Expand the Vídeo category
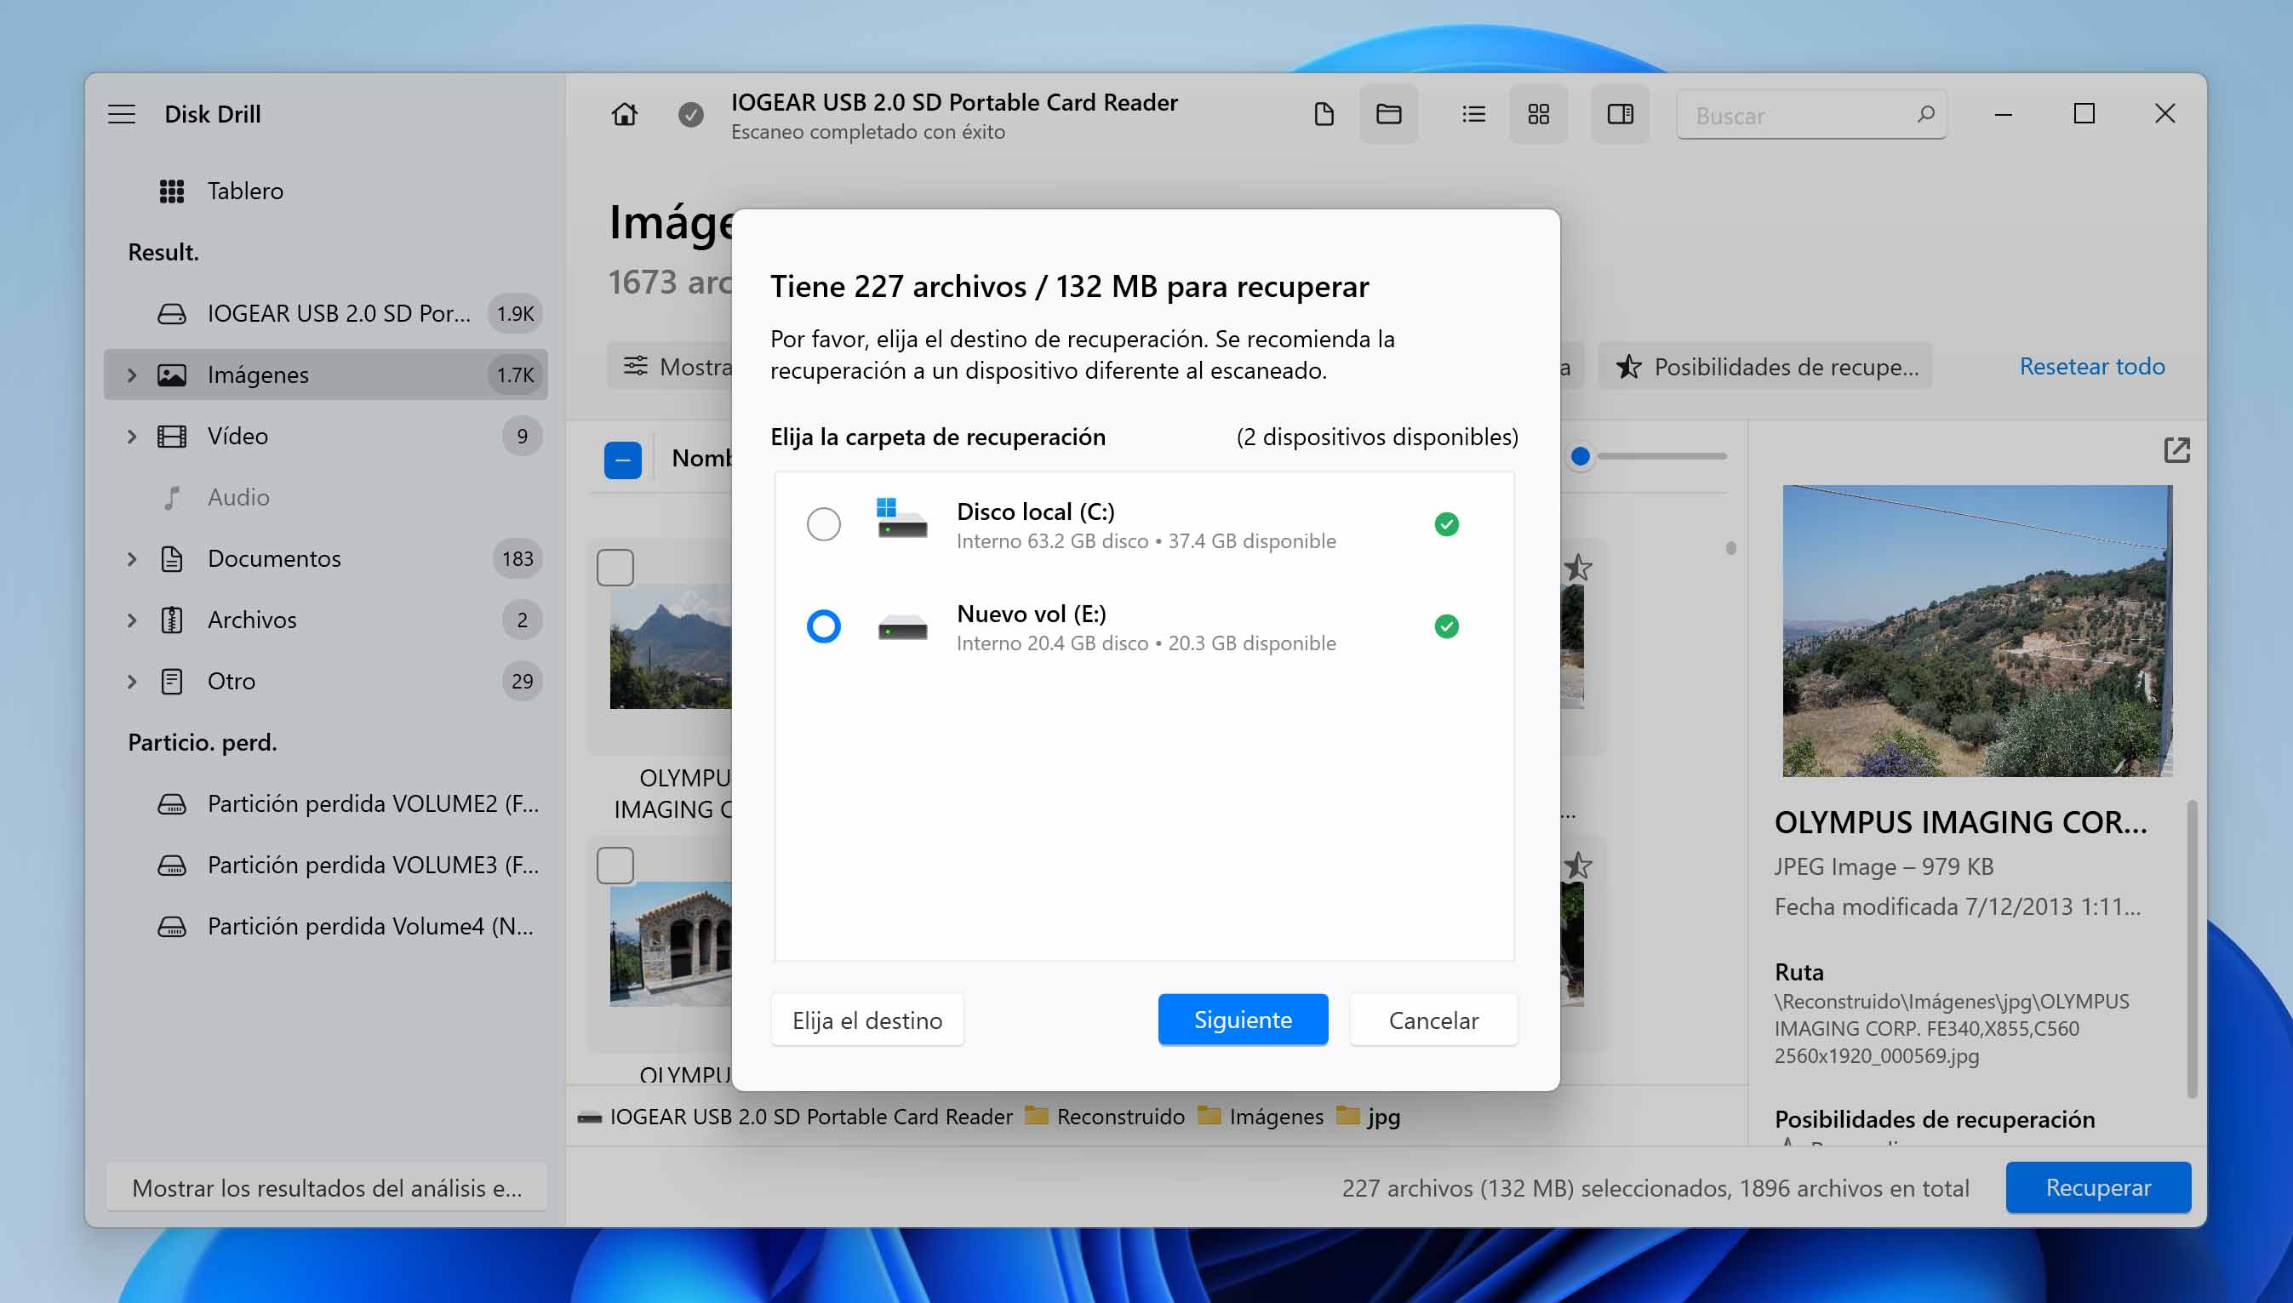This screenshot has width=2293, height=1303. (132, 436)
